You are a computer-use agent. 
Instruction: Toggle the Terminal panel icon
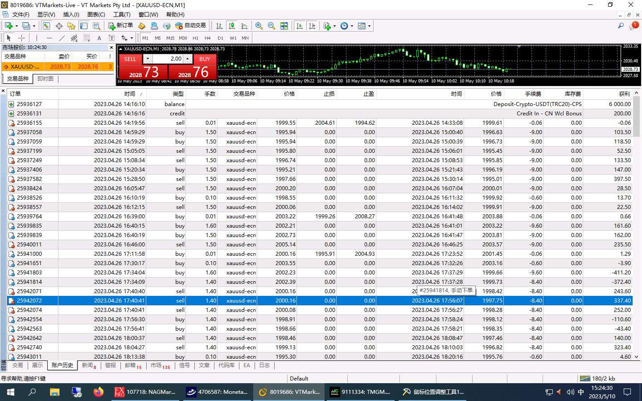point(84,26)
